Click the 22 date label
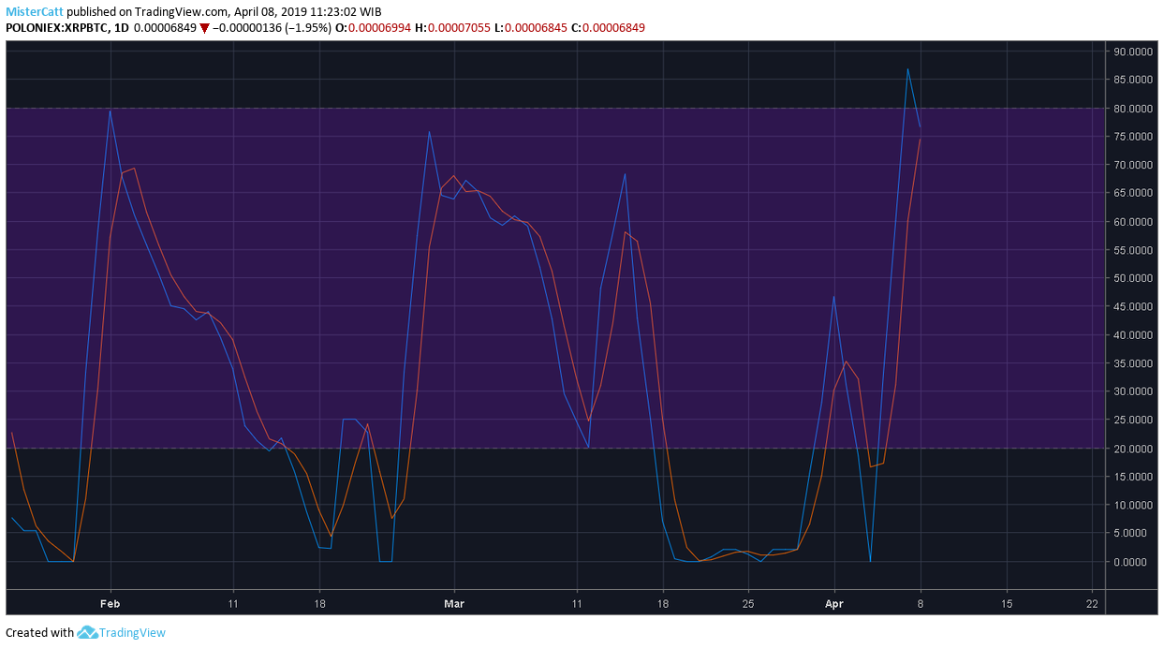The width and height of the screenshot is (1164, 649). 1093,604
